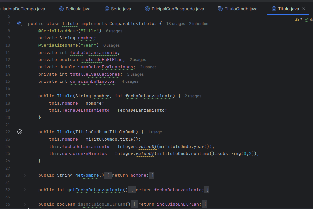Image resolution: width=313 pixels, height=209 pixels.
Task: Click 'Comparable<Titulo>' in the class declaration
Action: click(133, 24)
